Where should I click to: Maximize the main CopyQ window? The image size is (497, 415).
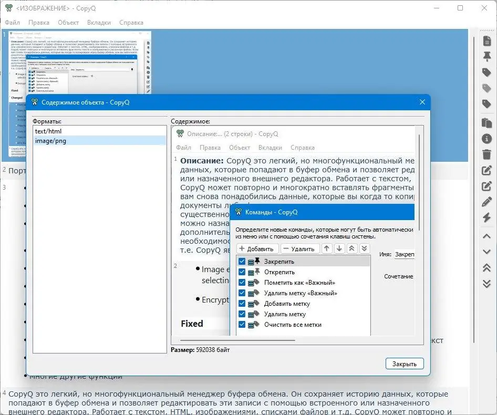pyautogui.click(x=460, y=8)
